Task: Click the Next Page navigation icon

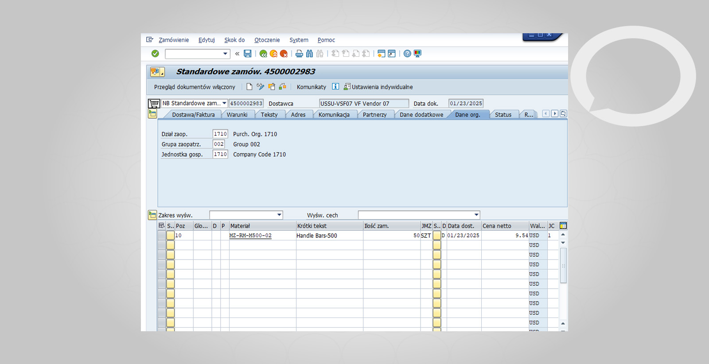Action: (356, 54)
